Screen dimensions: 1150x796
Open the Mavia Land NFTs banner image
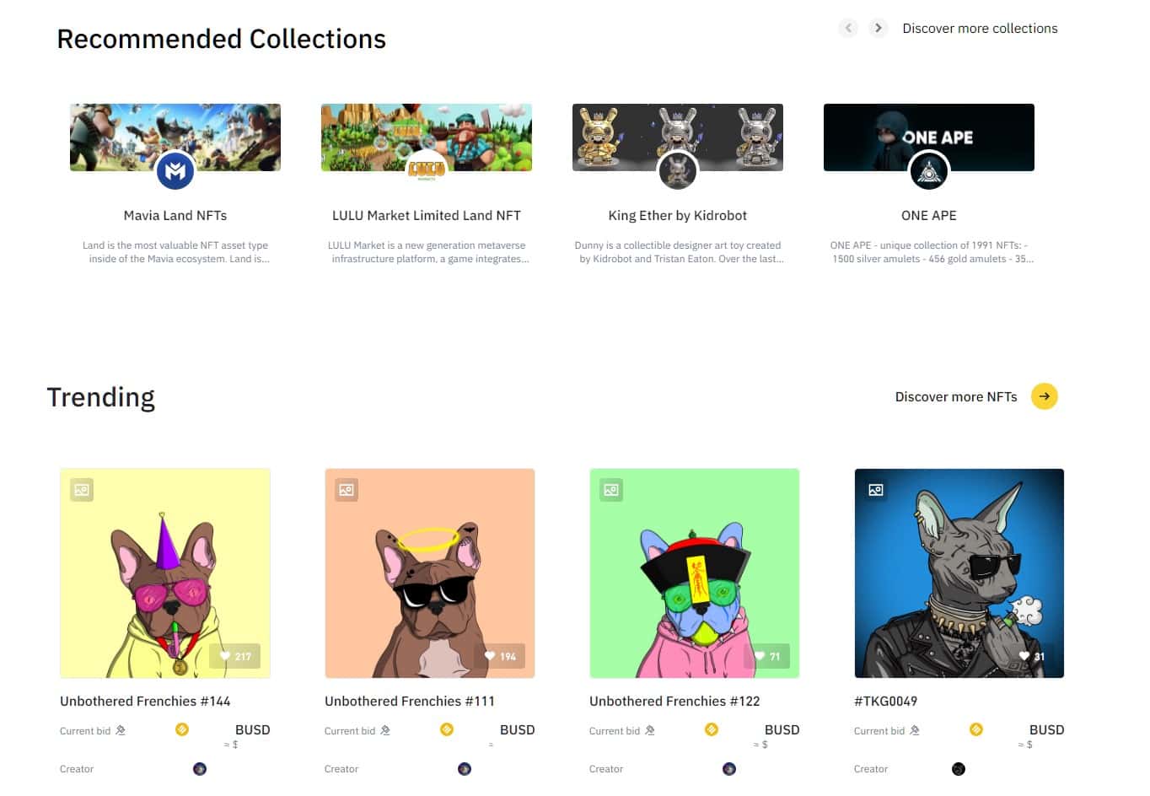click(x=175, y=137)
